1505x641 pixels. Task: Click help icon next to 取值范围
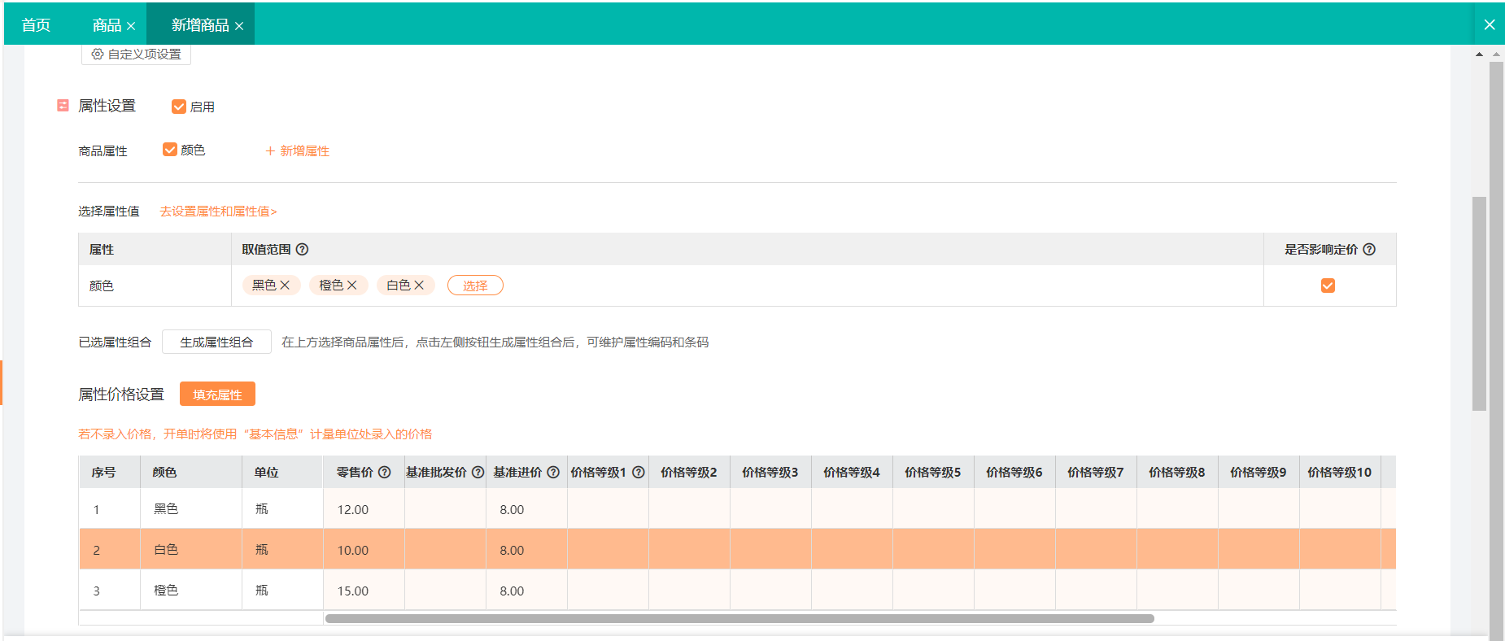tap(302, 250)
